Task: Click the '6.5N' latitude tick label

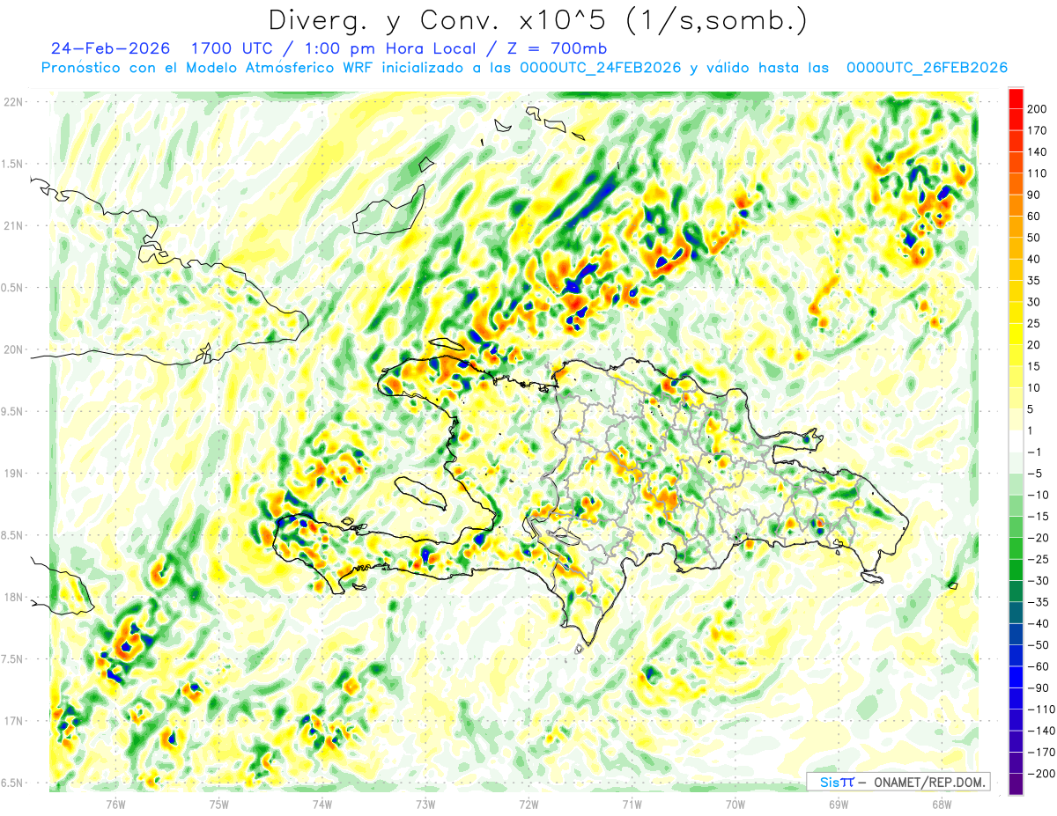Action: 13,783
